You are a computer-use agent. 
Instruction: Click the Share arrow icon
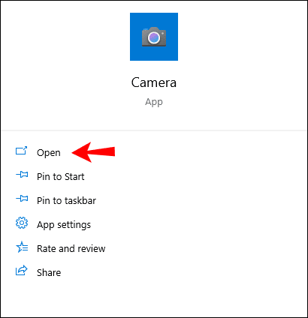click(22, 271)
